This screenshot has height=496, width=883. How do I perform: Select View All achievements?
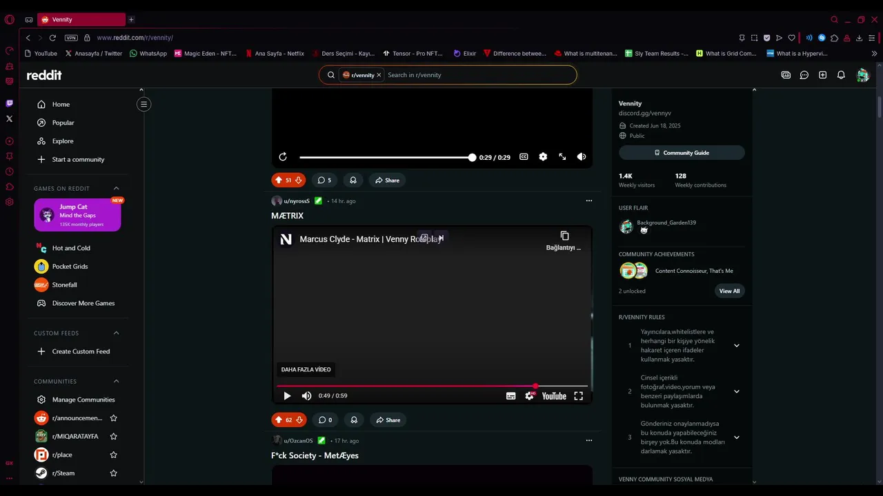click(729, 291)
